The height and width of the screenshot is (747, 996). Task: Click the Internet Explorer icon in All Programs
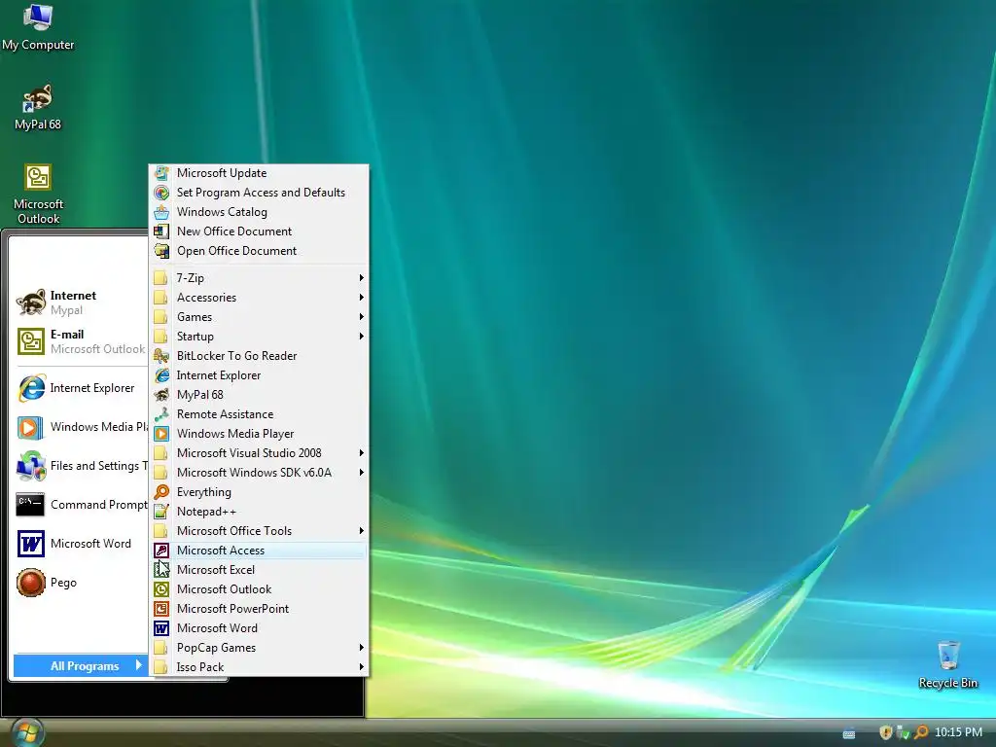click(162, 375)
